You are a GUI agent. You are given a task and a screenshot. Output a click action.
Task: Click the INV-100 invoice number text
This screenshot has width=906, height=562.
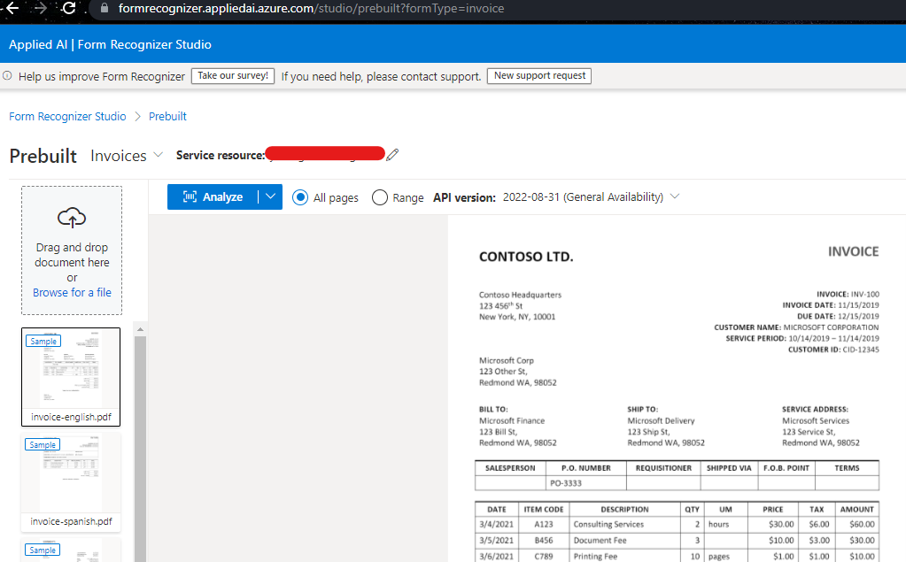864,294
